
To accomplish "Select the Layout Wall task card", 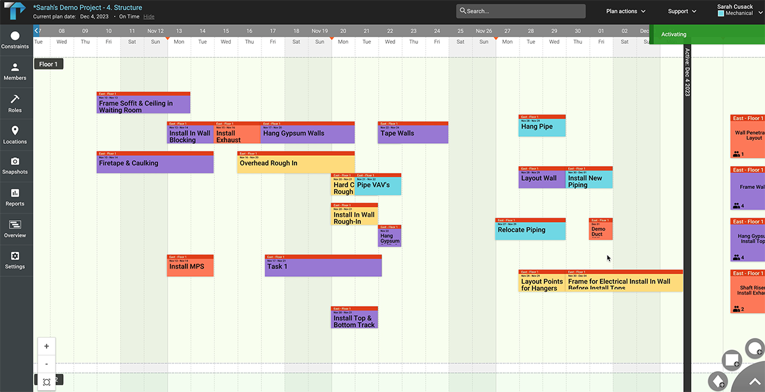I will 542,178.
